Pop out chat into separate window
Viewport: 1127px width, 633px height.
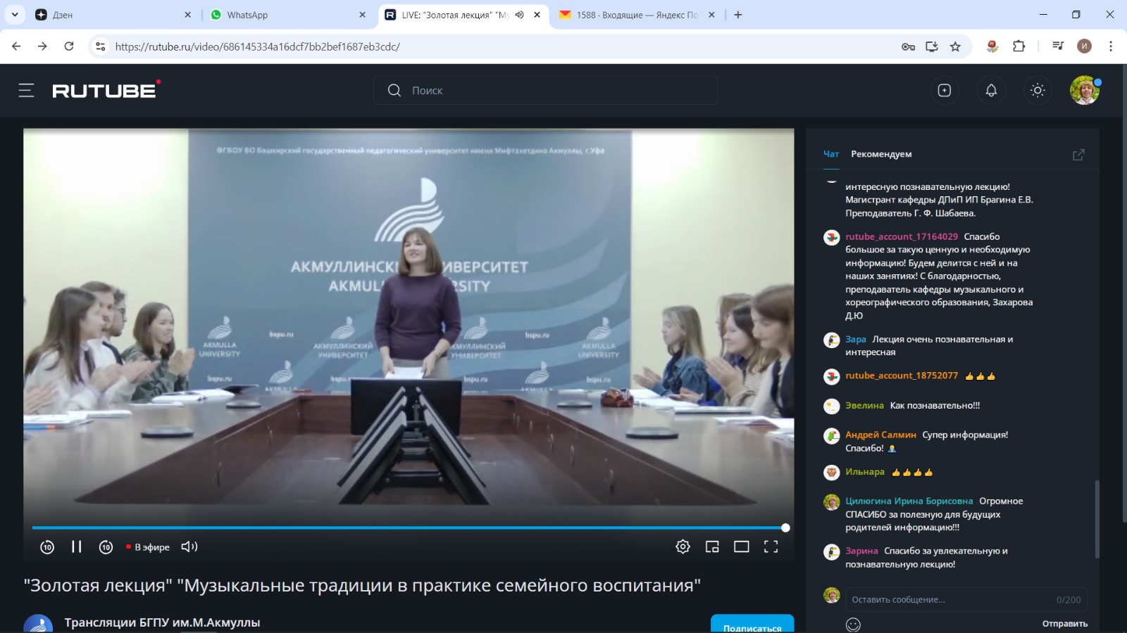[x=1078, y=155]
